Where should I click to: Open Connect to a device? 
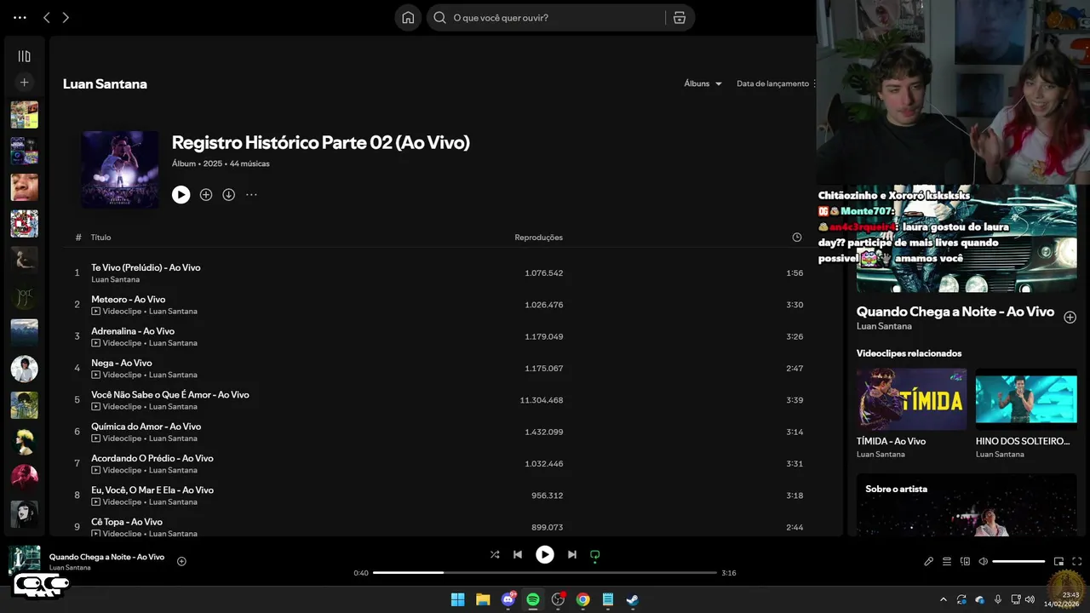coord(966,562)
